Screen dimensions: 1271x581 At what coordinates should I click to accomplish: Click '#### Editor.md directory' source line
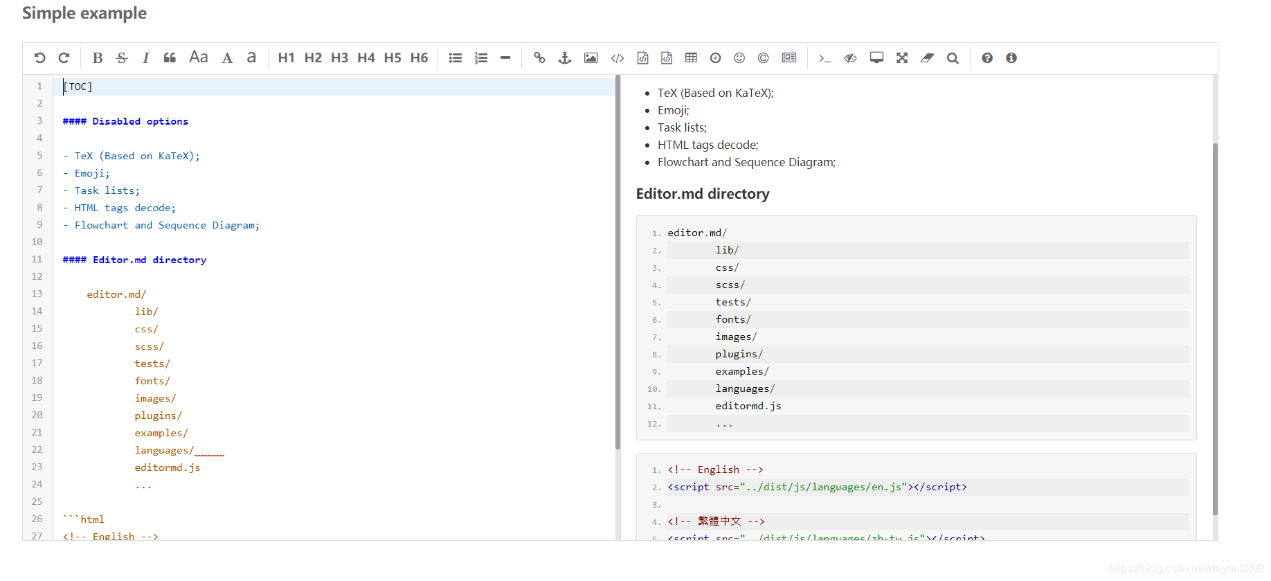(x=134, y=260)
